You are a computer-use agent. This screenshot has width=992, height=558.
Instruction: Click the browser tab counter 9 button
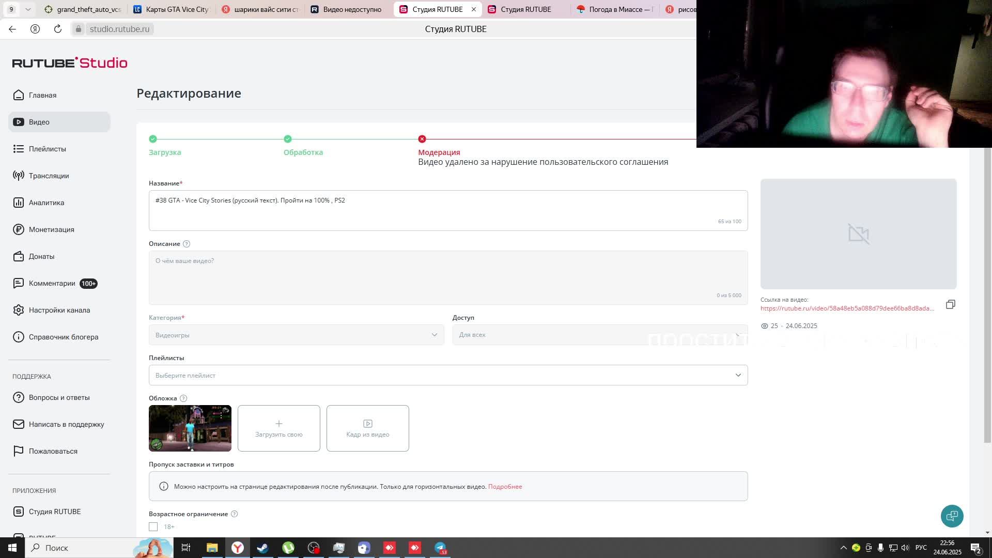[x=11, y=9]
